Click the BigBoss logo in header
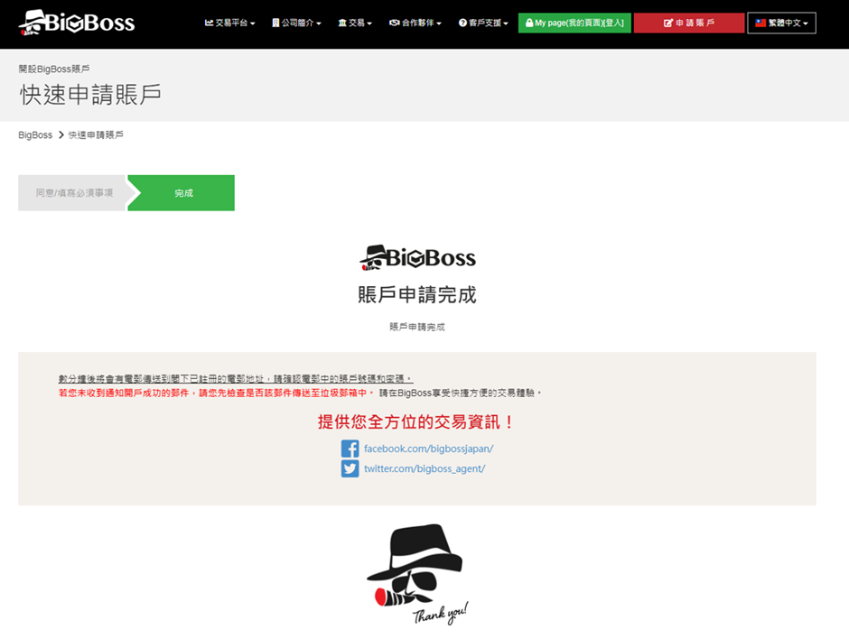This screenshot has width=849, height=639. click(x=77, y=23)
